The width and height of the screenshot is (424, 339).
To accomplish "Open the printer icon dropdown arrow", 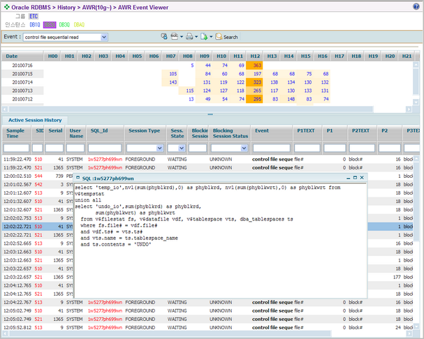I will coord(196,36).
